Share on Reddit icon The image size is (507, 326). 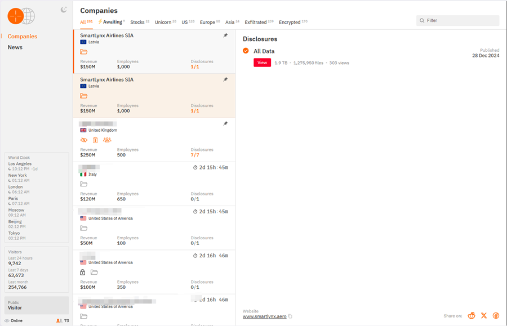point(472,316)
